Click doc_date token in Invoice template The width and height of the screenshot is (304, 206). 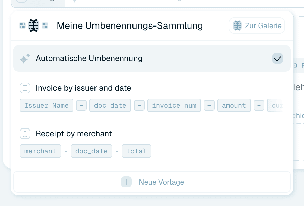[110, 105]
